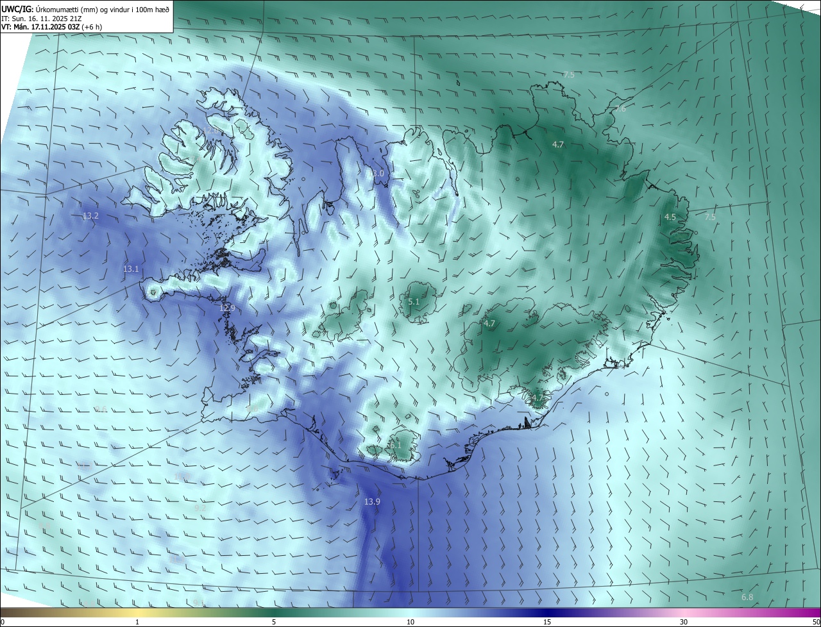The width and height of the screenshot is (821, 627).
Task: Click the 30 tick on the color scale
Action: [684, 622]
